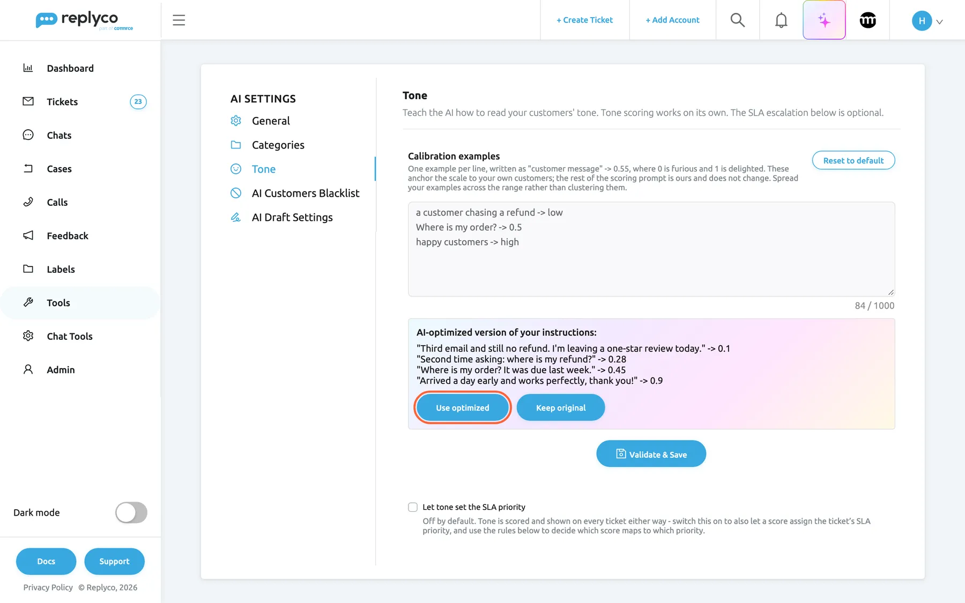This screenshot has width=965, height=603.
Task: Click Use optimized button
Action: [462, 408]
